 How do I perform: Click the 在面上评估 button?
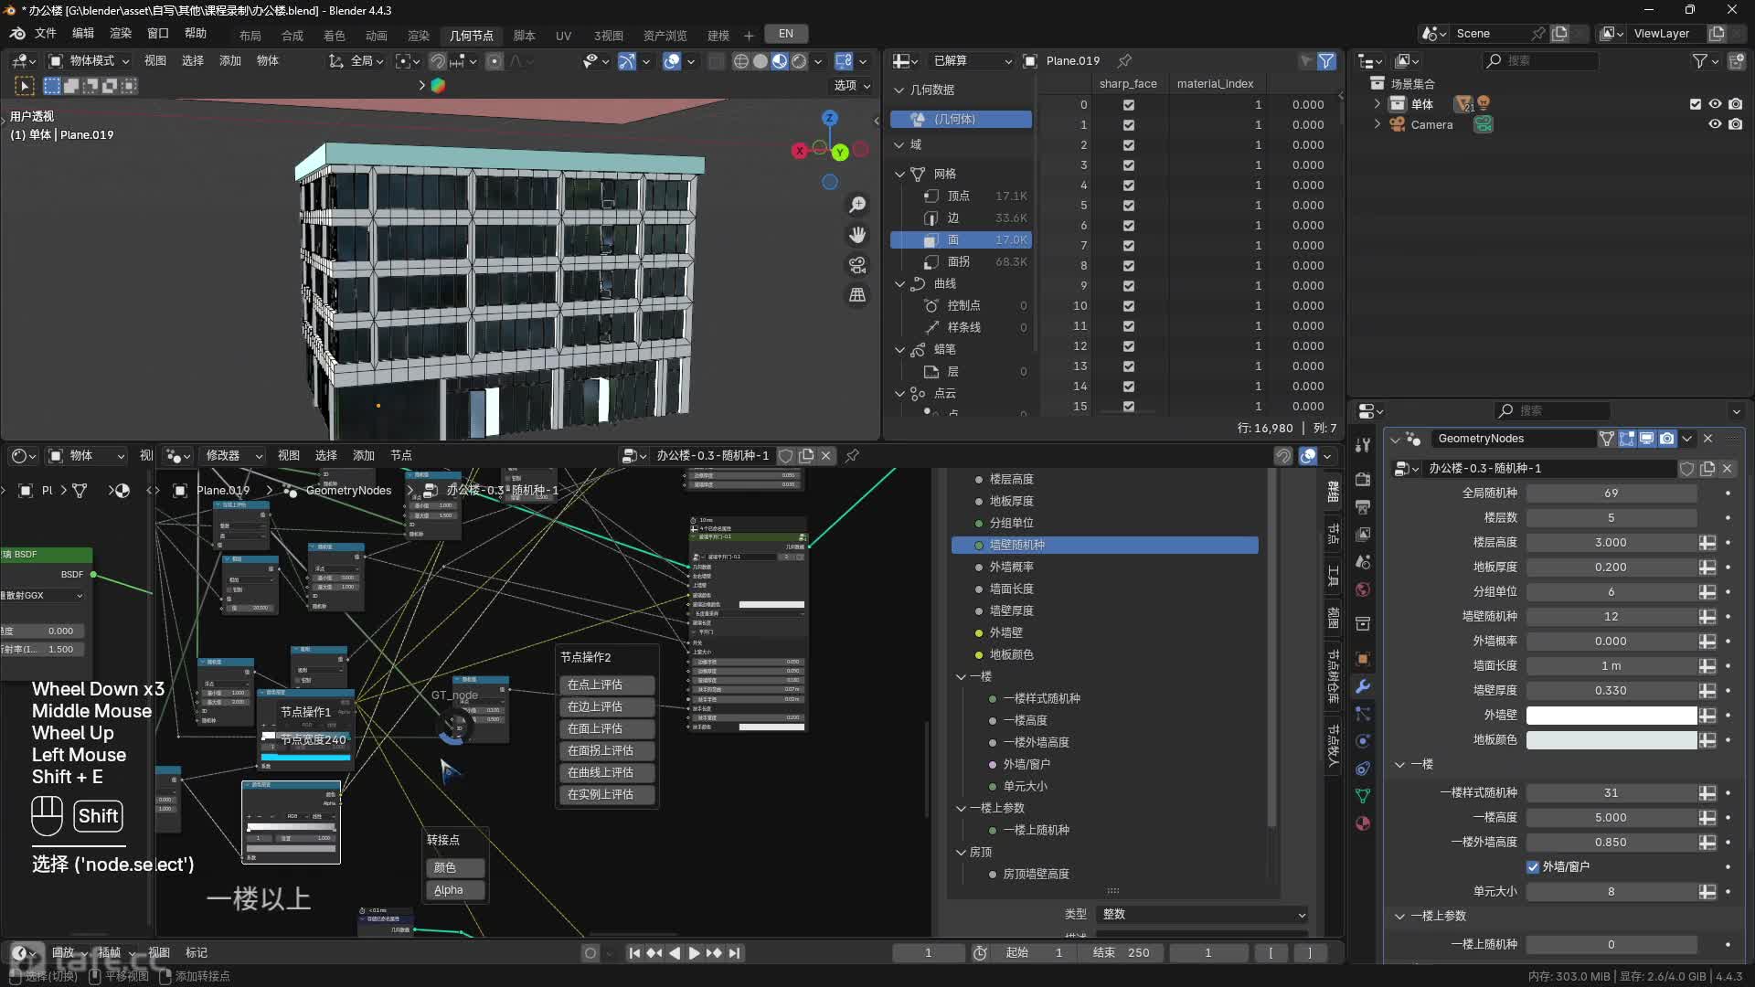pos(606,729)
